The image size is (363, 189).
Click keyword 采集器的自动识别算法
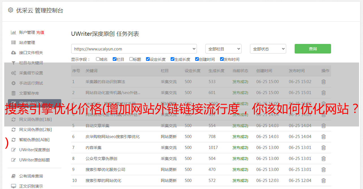105,82
